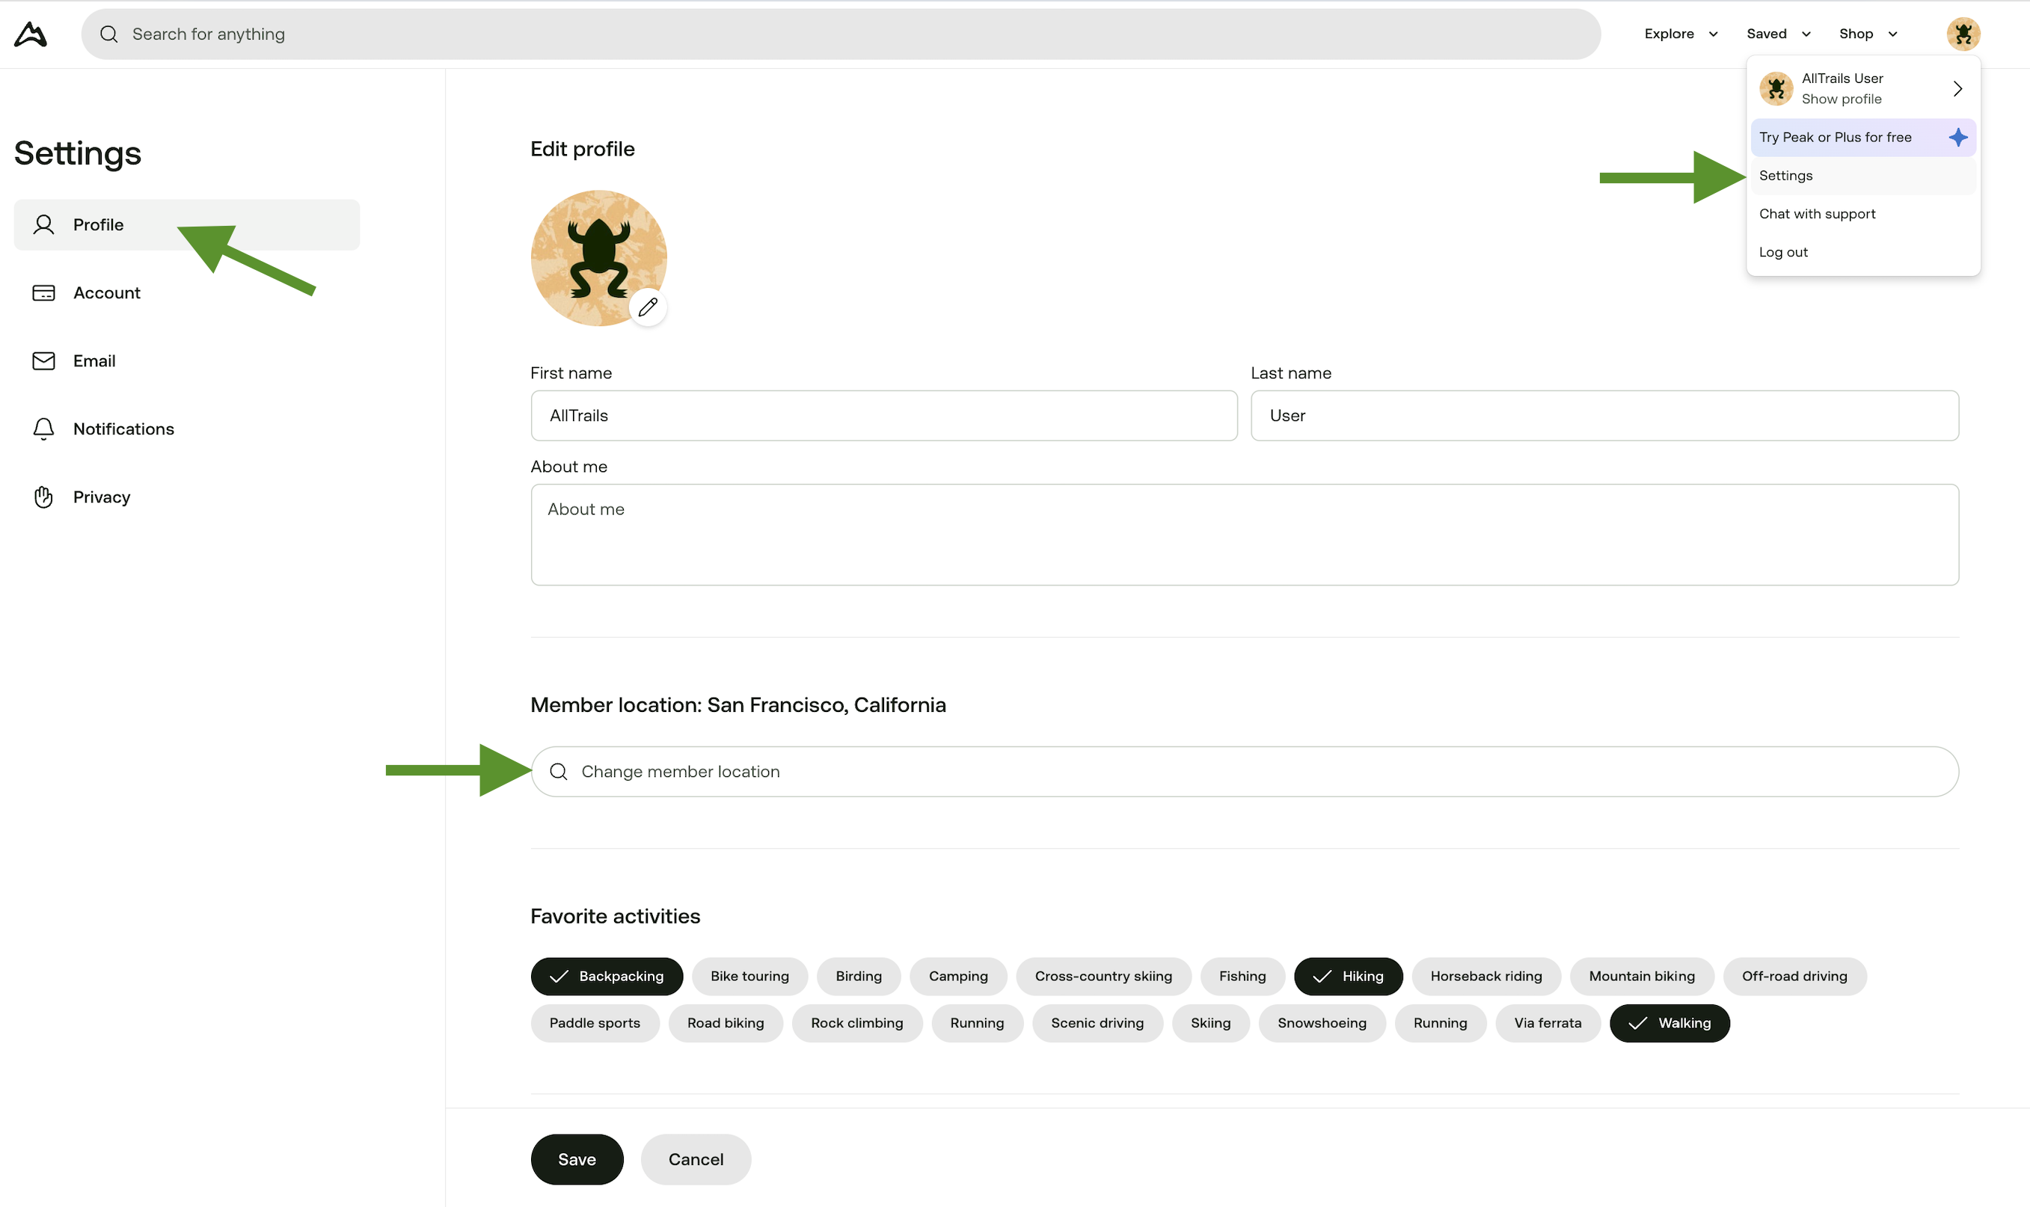Expand the Shop dropdown
This screenshot has width=2030, height=1207.
pos(1868,34)
